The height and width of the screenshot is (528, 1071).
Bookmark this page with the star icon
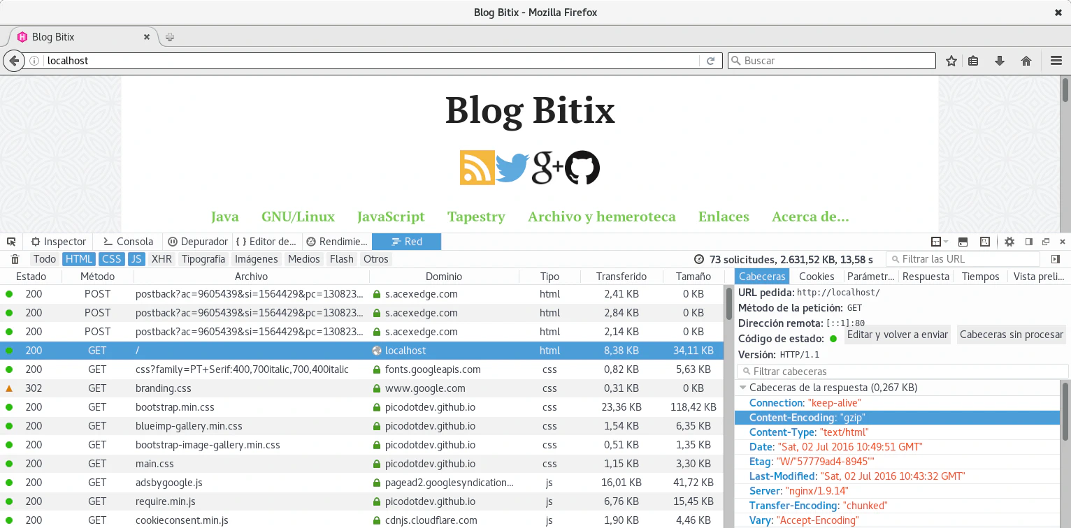coord(951,61)
